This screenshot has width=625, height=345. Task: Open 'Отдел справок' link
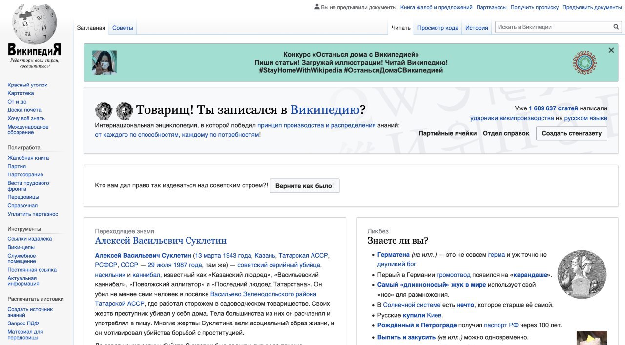pyautogui.click(x=506, y=133)
